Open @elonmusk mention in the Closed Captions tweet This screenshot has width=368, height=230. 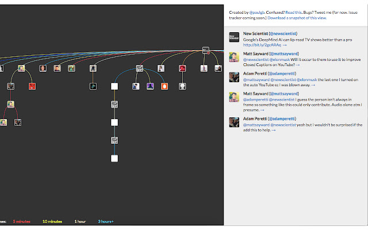(x=279, y=60)
